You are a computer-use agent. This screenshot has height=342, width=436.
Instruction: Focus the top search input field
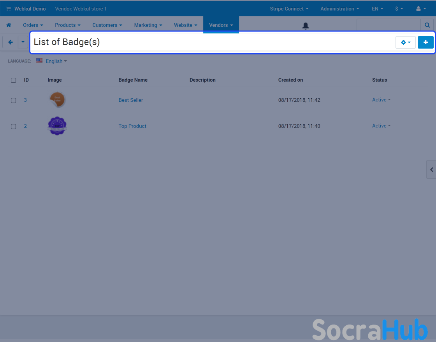(x=389, y=25)
